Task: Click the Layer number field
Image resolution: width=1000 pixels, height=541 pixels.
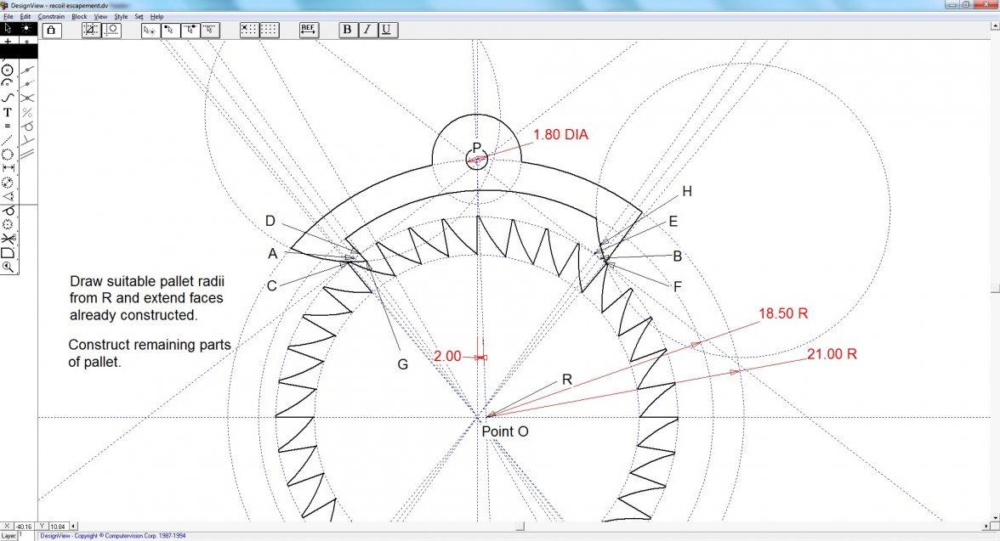Action: click(x=24, y=536)
